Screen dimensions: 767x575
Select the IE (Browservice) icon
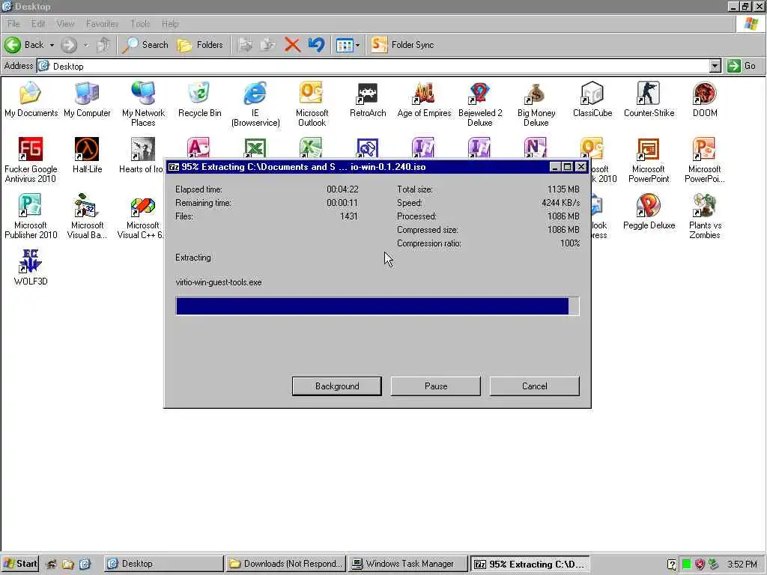click(x=255, y=103)
